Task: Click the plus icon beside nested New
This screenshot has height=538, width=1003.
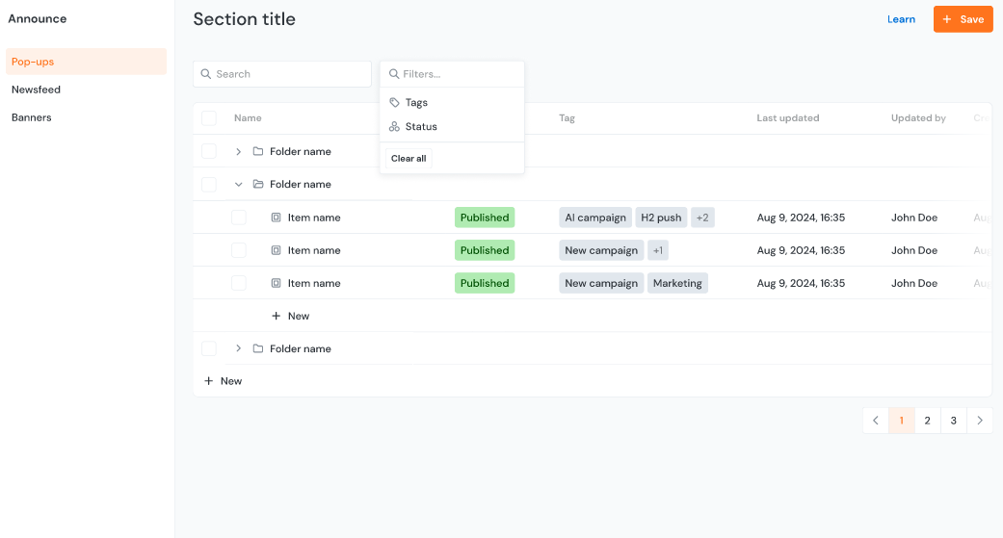Action: (276, 316)
